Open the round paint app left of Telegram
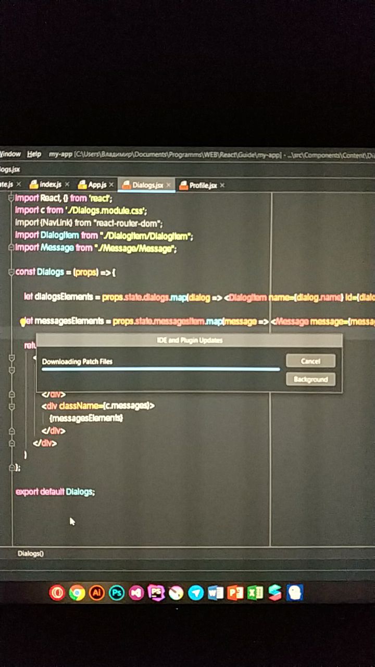375x667 pixels. click(176, 592)
